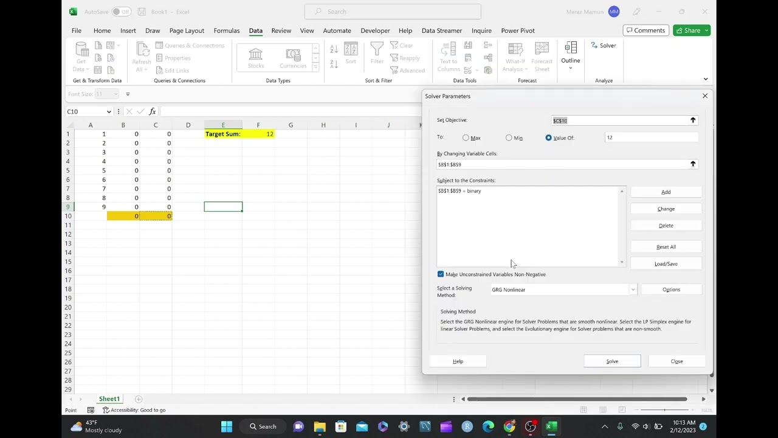This screenshot has height=438, width=778.
Task: Switch to the Formulas tab
Action: [227, 30]
